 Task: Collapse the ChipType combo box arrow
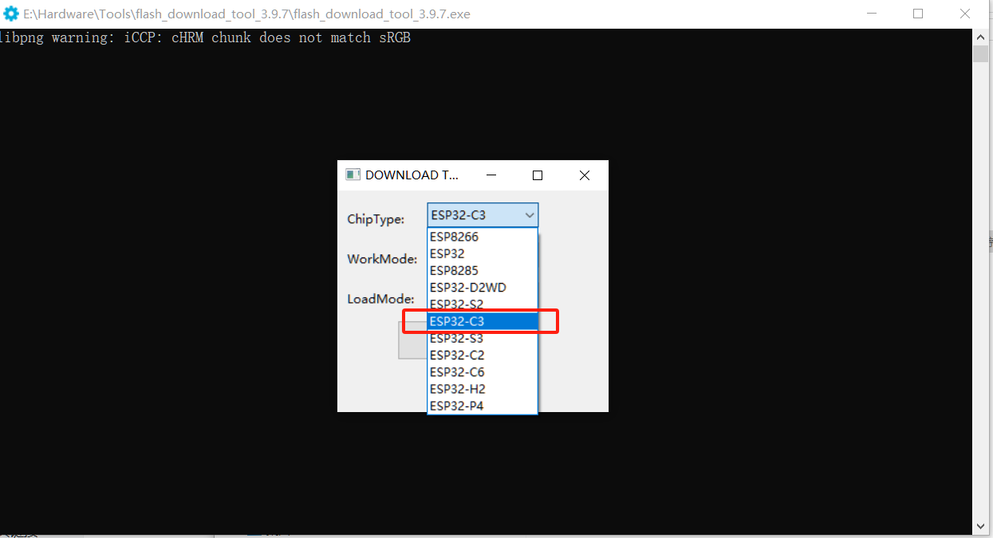click(529, 215)
